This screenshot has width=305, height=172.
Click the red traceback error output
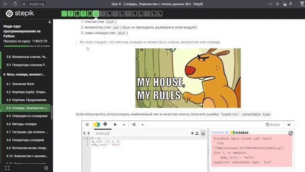click(x=252, y=150)
